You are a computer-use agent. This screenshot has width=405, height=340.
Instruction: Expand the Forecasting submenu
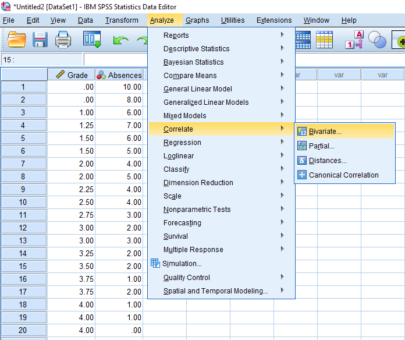[221, 223]
